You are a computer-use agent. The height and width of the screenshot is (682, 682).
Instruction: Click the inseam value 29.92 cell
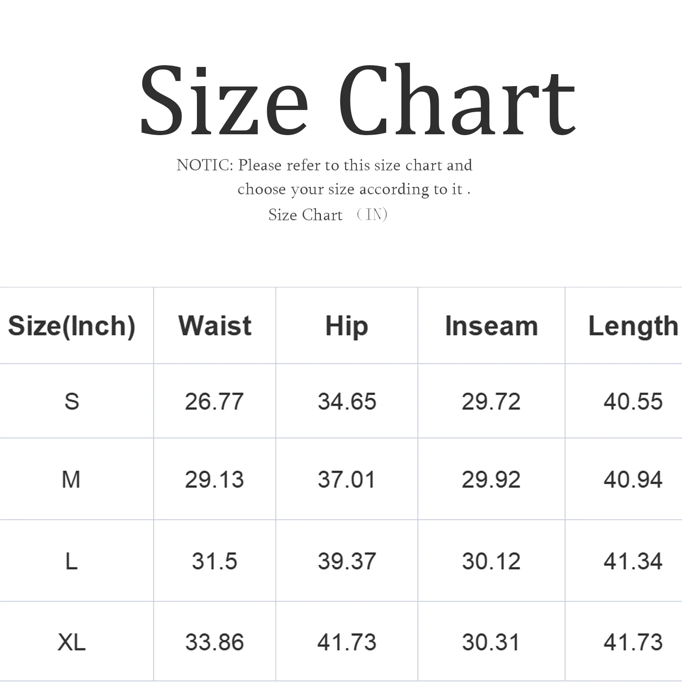[491, 480]
